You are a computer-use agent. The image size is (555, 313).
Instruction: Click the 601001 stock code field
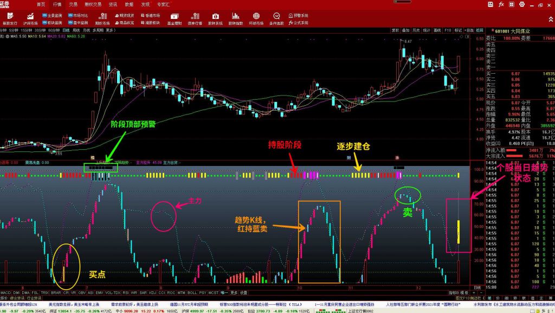click(498, 30)
